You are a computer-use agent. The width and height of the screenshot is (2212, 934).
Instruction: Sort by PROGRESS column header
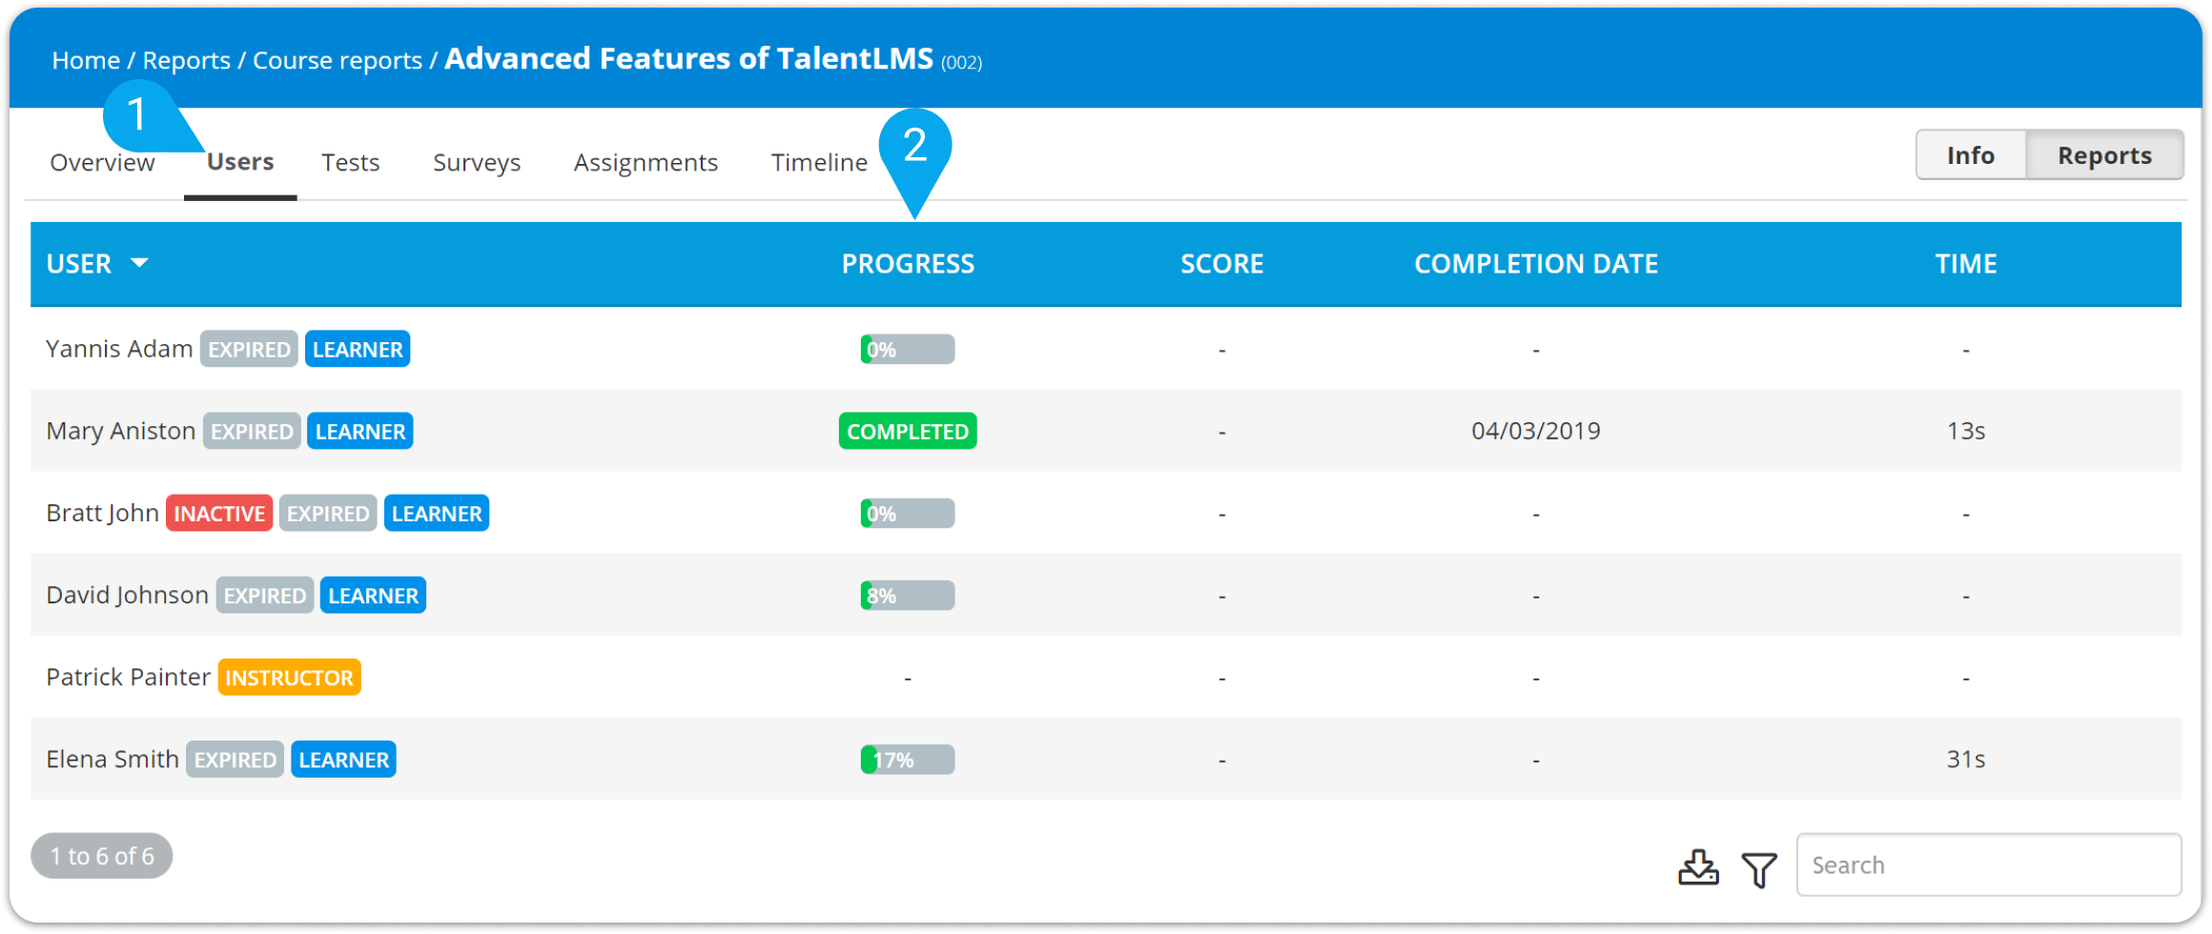point(908,264)
